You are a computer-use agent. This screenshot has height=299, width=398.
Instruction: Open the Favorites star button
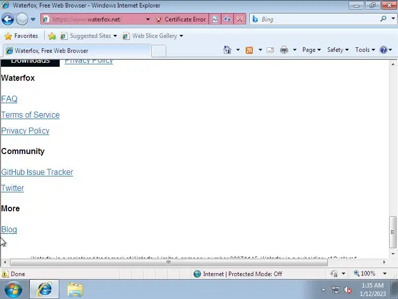(21, 36)
